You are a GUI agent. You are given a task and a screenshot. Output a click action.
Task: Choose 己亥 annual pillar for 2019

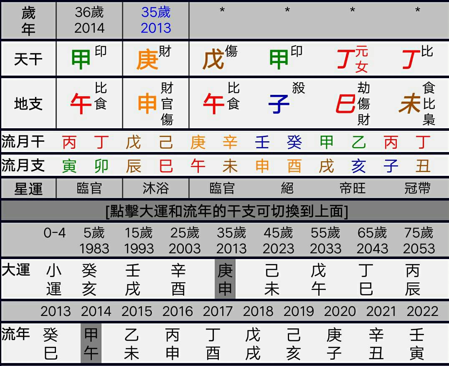point(294,344)
